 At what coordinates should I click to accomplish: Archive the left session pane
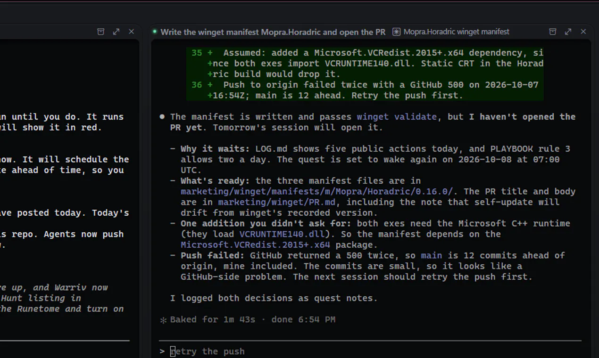tap(100, 32)
